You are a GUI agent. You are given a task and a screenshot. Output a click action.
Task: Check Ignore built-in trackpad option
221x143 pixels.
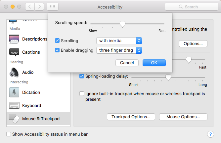pos(82,94)
